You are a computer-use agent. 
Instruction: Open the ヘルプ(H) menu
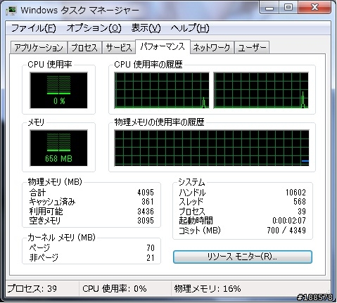pyautogui.click(x=190, y=28)
